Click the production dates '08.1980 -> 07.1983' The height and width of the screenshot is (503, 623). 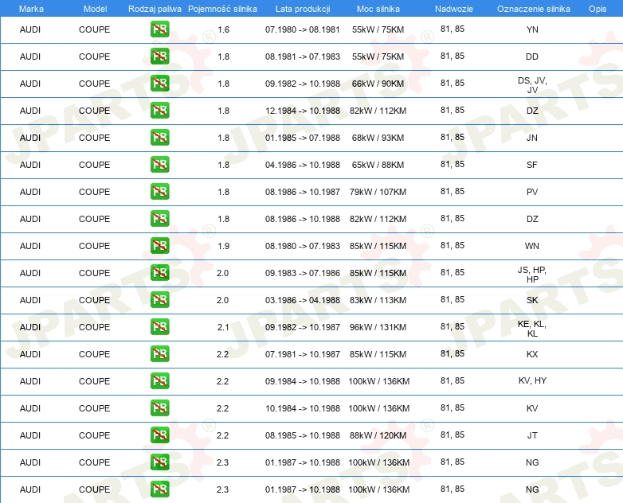tap(303, 246)
